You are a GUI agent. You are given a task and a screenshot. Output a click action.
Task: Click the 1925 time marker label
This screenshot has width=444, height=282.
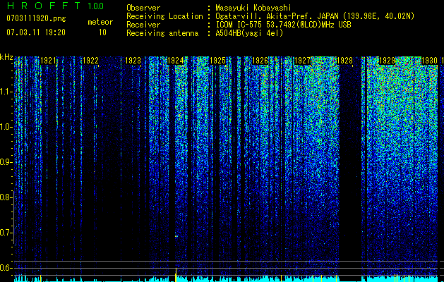217,61
